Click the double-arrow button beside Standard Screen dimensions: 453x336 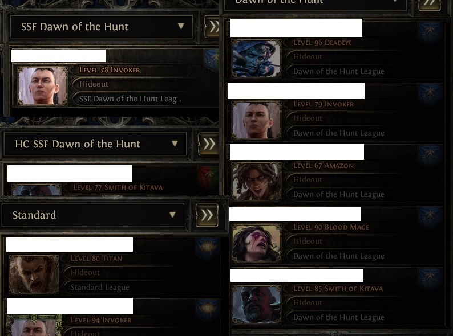point(207,215)
